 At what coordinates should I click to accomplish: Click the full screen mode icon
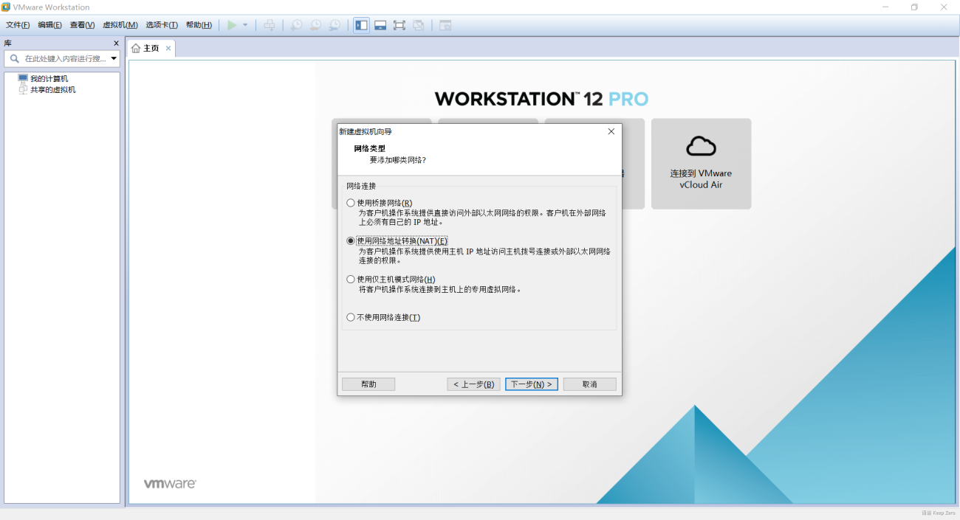click(x=400, y=25)
